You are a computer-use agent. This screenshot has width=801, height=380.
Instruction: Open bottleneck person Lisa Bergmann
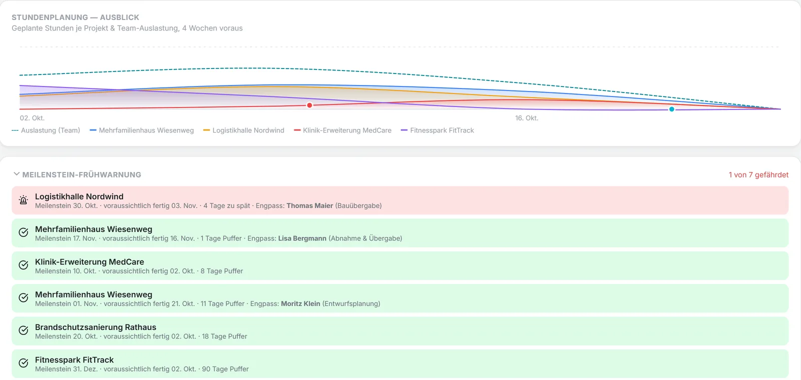(x=302, y=238)
